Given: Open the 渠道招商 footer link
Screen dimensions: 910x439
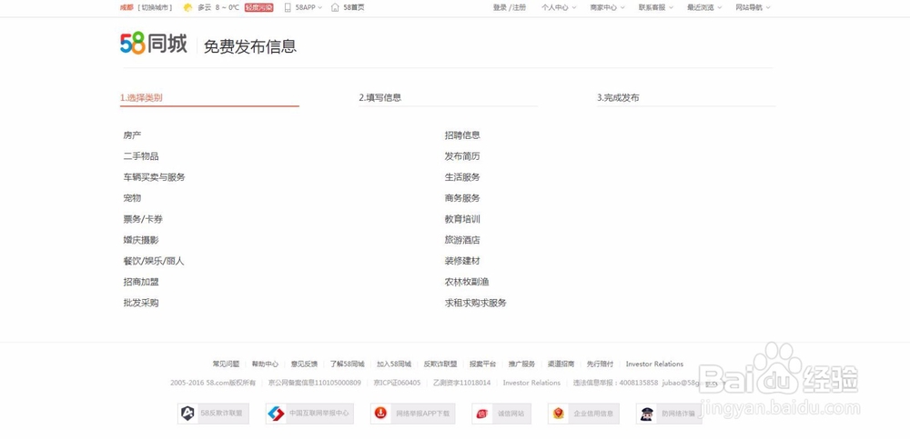Looking at the screenshot, I should click(x=561, y=364).
